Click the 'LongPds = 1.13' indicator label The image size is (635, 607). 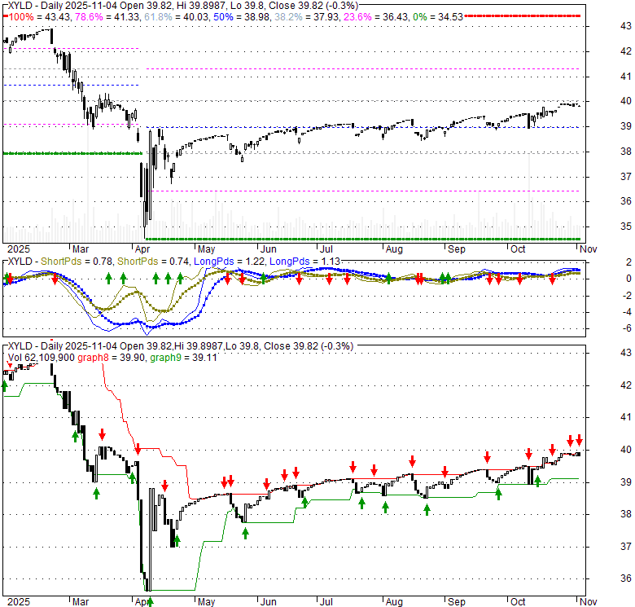coord(305,262)
